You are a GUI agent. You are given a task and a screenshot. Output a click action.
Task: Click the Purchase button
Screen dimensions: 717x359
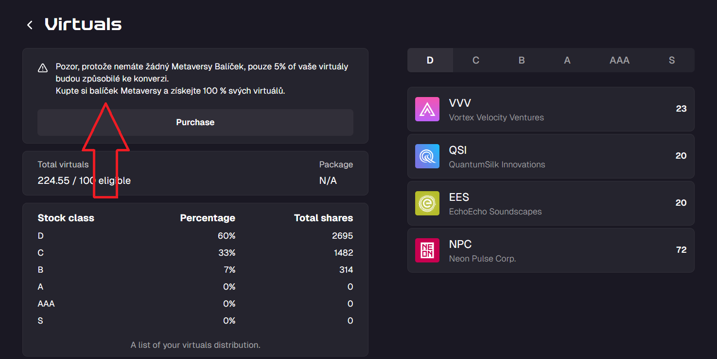(x=195, y=122)
